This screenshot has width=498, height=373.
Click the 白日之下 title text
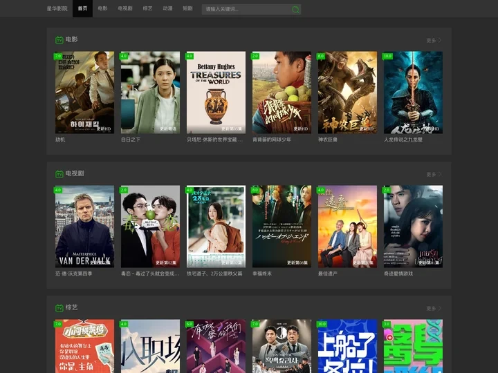click(131, 140)
